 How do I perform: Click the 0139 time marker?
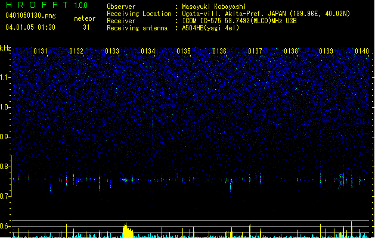326,51
